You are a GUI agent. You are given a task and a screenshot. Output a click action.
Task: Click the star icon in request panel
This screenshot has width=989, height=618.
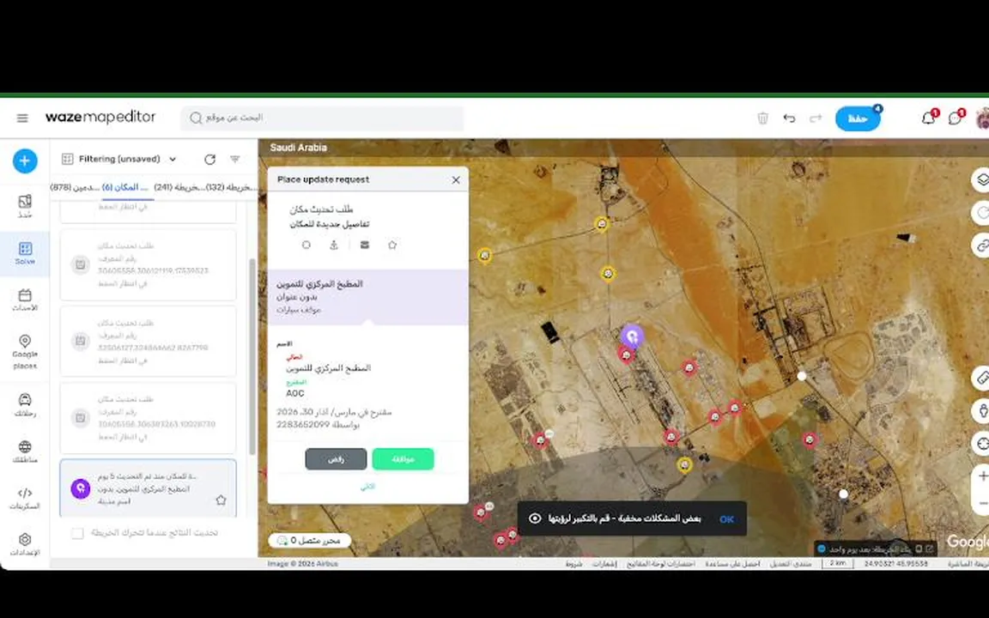(x=392, y=245)
